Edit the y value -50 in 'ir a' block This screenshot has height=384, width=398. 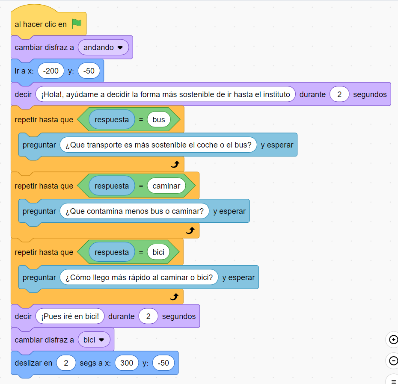coord(89,71)
